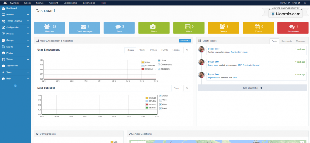Expand the Profiles sidebar chevron
Image resolution: width=310 pixels, height=143 pixels.
click(28, 34)
